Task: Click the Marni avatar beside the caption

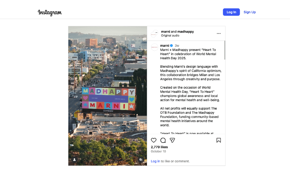Action: [x=154, y=47]
